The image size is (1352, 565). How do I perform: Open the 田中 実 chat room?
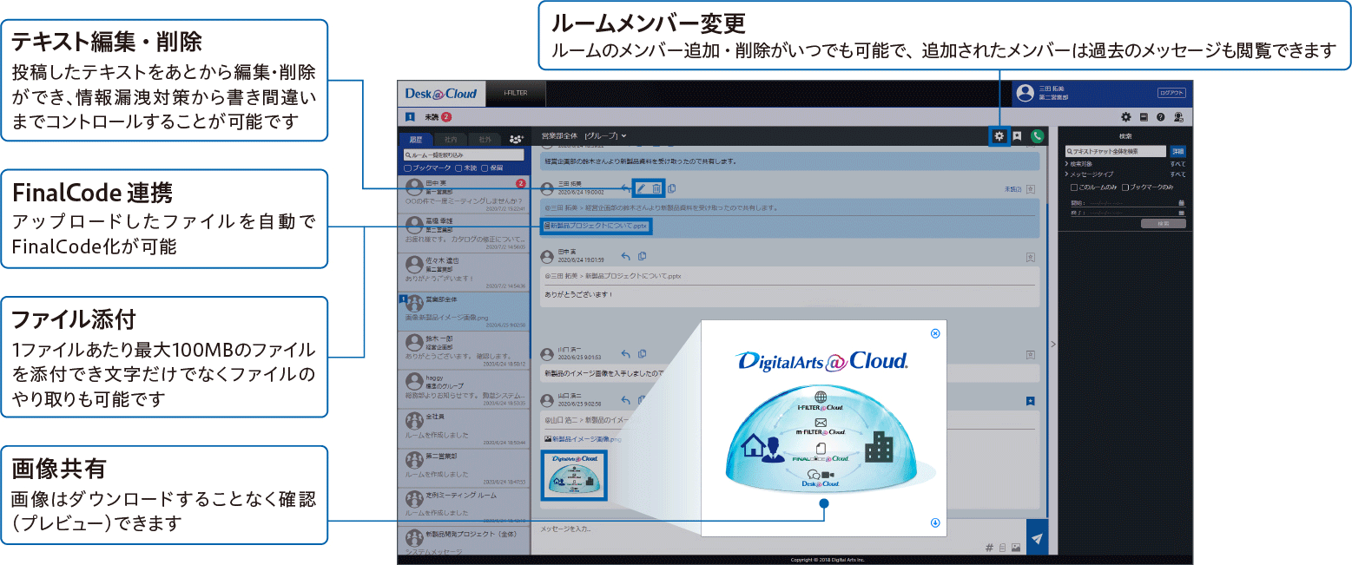(464, 194)
